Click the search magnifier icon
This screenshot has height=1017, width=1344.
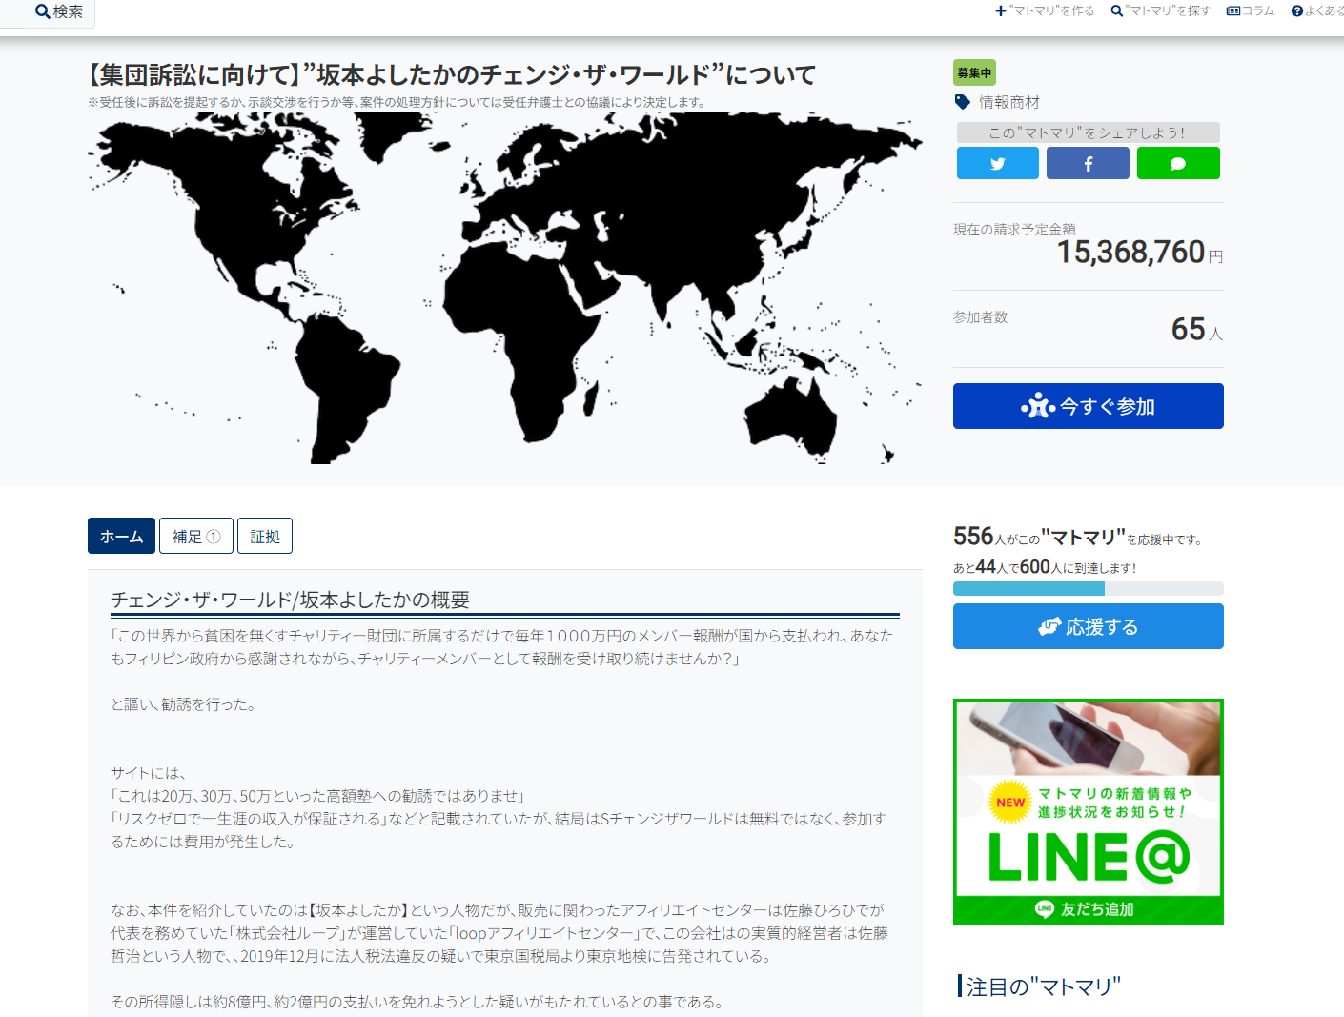42,11
